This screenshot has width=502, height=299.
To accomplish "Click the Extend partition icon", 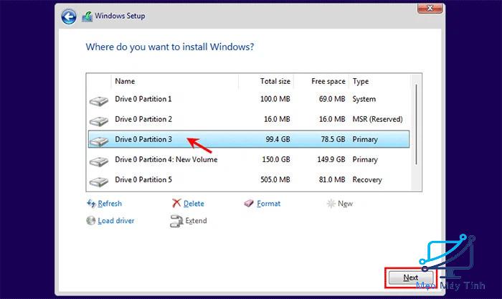I will click(176, 221).
